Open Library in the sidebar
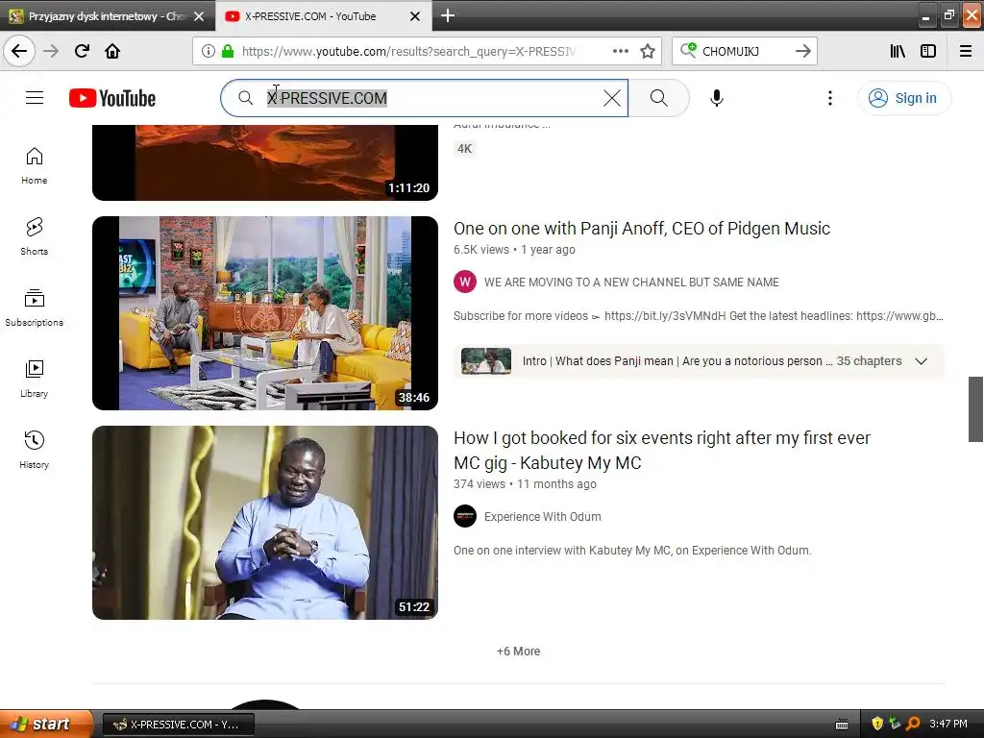This screenshot has width=984, height=738. tap(34, 380)
